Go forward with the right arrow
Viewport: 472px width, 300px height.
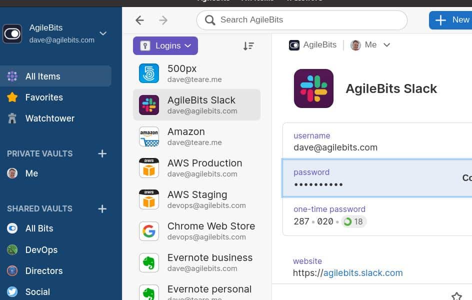pos(163,20)
